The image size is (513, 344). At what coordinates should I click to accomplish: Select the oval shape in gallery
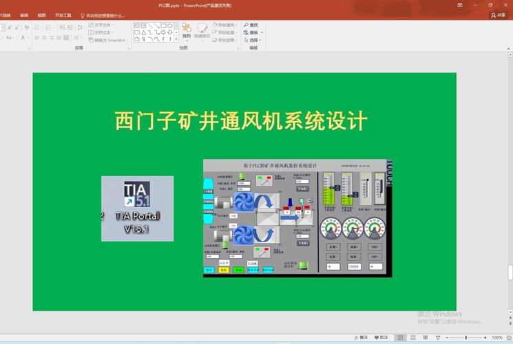(x=169, y=26)
